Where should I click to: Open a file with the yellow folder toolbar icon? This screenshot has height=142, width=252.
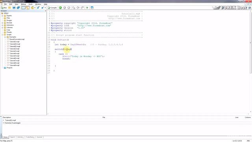pos(10,8)
